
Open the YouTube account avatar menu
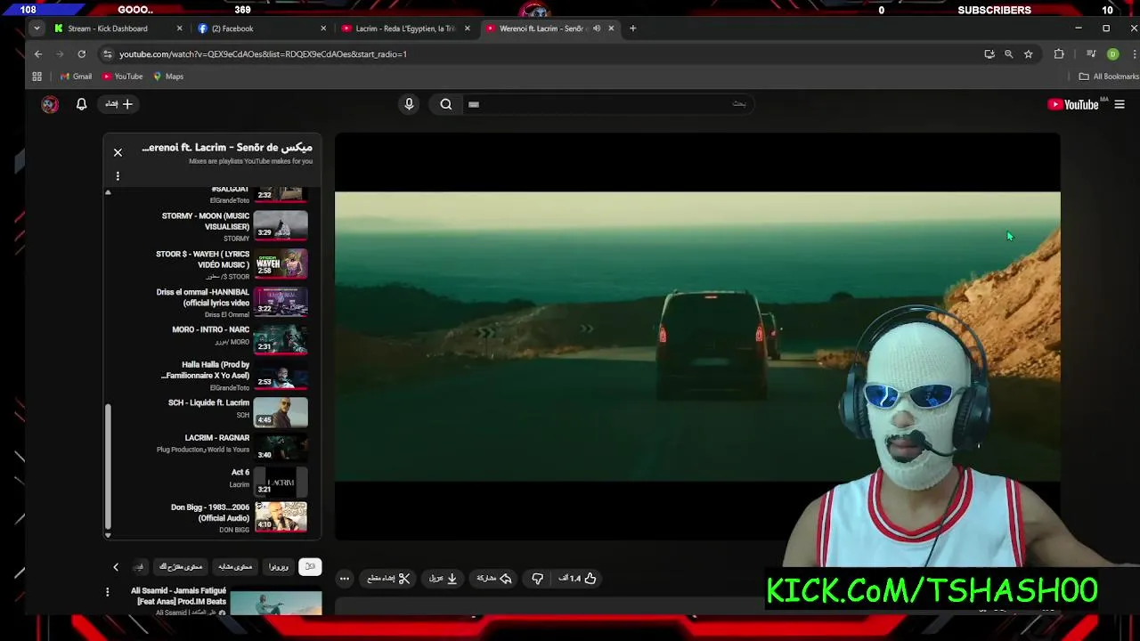tap(50, 104)
